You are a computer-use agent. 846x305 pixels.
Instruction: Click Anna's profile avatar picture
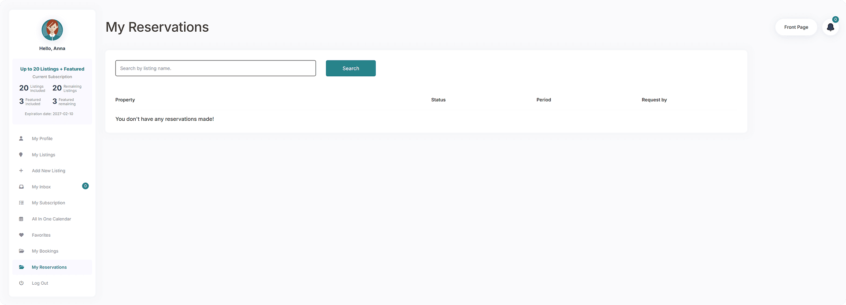point(52,30)
